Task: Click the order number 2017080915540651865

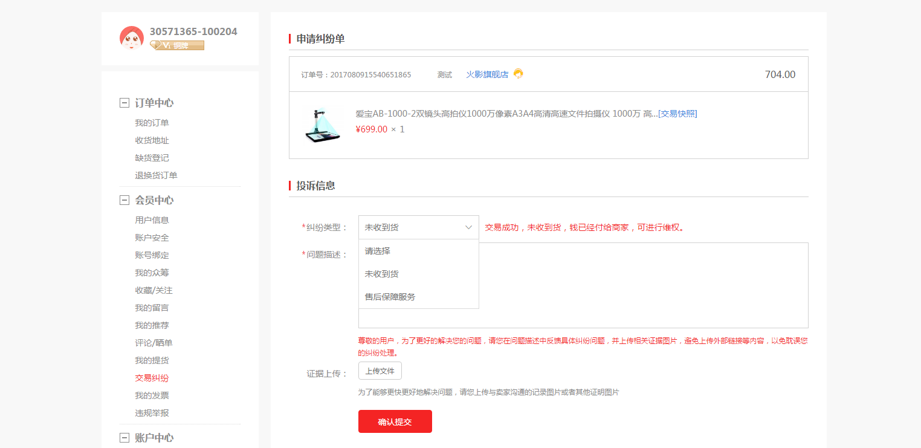Action: click(x=370, y=75)
